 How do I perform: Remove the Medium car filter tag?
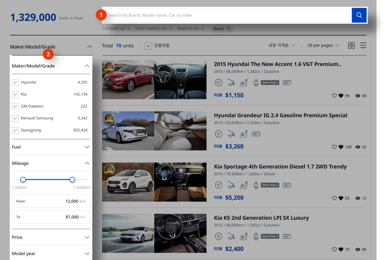pos(202,28)
